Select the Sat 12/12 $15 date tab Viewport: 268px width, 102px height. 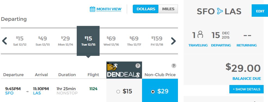[x=20, y=41]
